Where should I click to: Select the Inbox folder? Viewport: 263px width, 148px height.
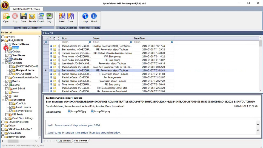(x=16, y=48)
